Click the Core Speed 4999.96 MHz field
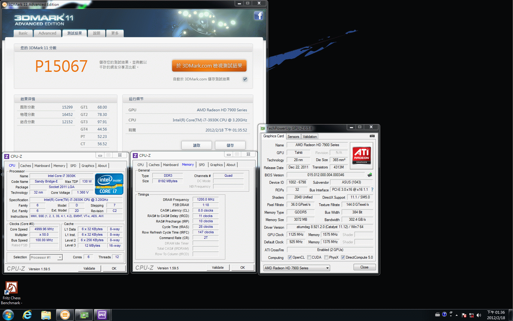Image resolution: width=513 pixels, height=321 pixels. click(44, 229)
